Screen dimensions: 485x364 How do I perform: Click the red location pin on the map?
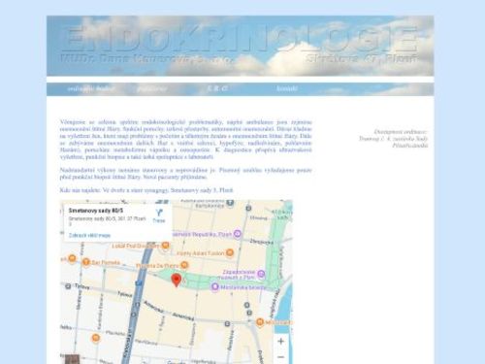tap(176, 280)
